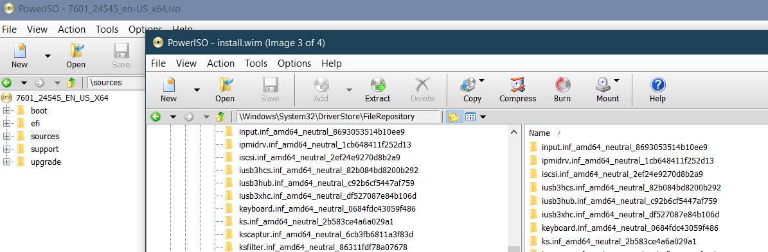The width and height of the screenshot is (768, 252).
Task: Click the Copy toolbar icon
Action: point(469,85)
